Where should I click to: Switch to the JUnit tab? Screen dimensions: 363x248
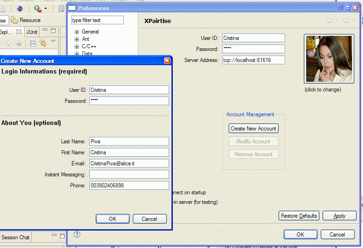[x=32, y=32]
